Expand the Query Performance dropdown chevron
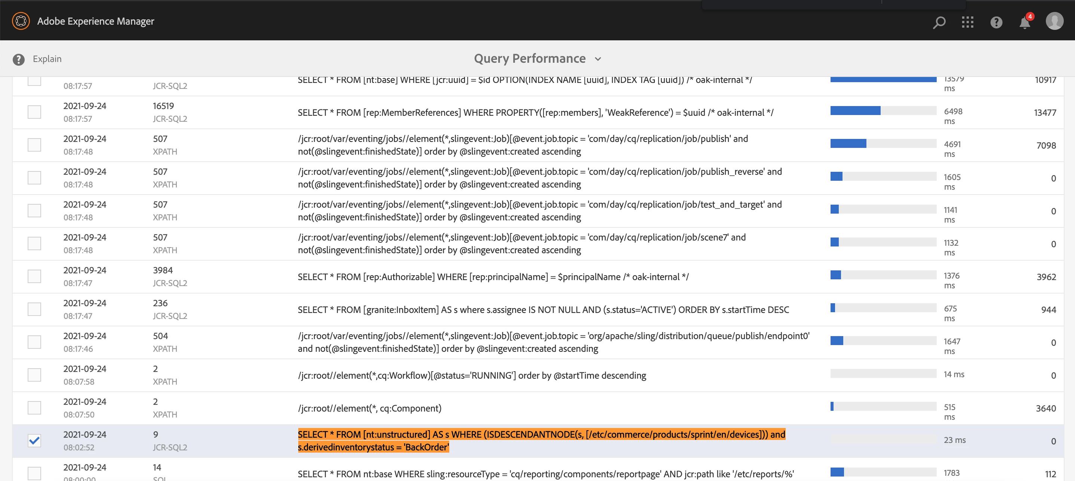The height and width of the screenshot is (481, 1075). pyautogui.click(x=598, y=59)
